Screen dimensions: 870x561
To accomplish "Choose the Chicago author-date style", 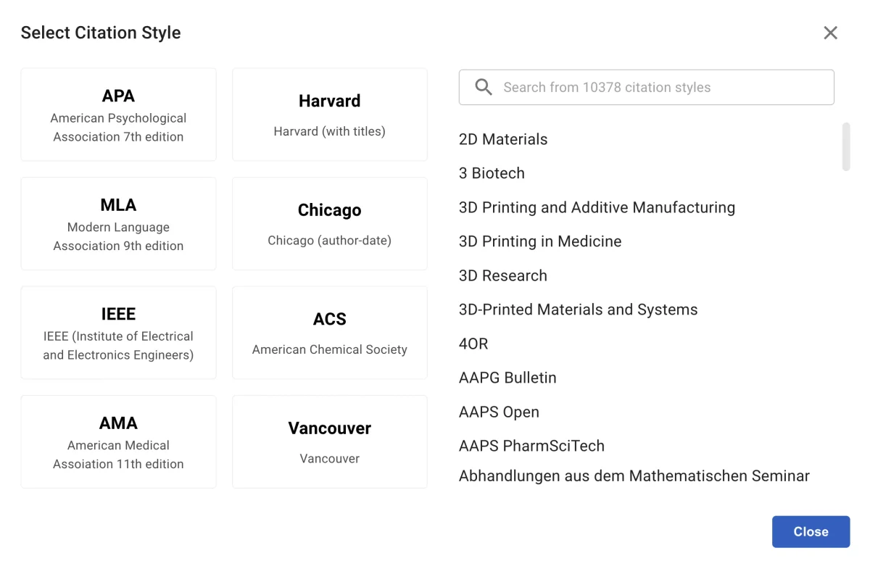I will pyautogui.click(x=329, y=223).
